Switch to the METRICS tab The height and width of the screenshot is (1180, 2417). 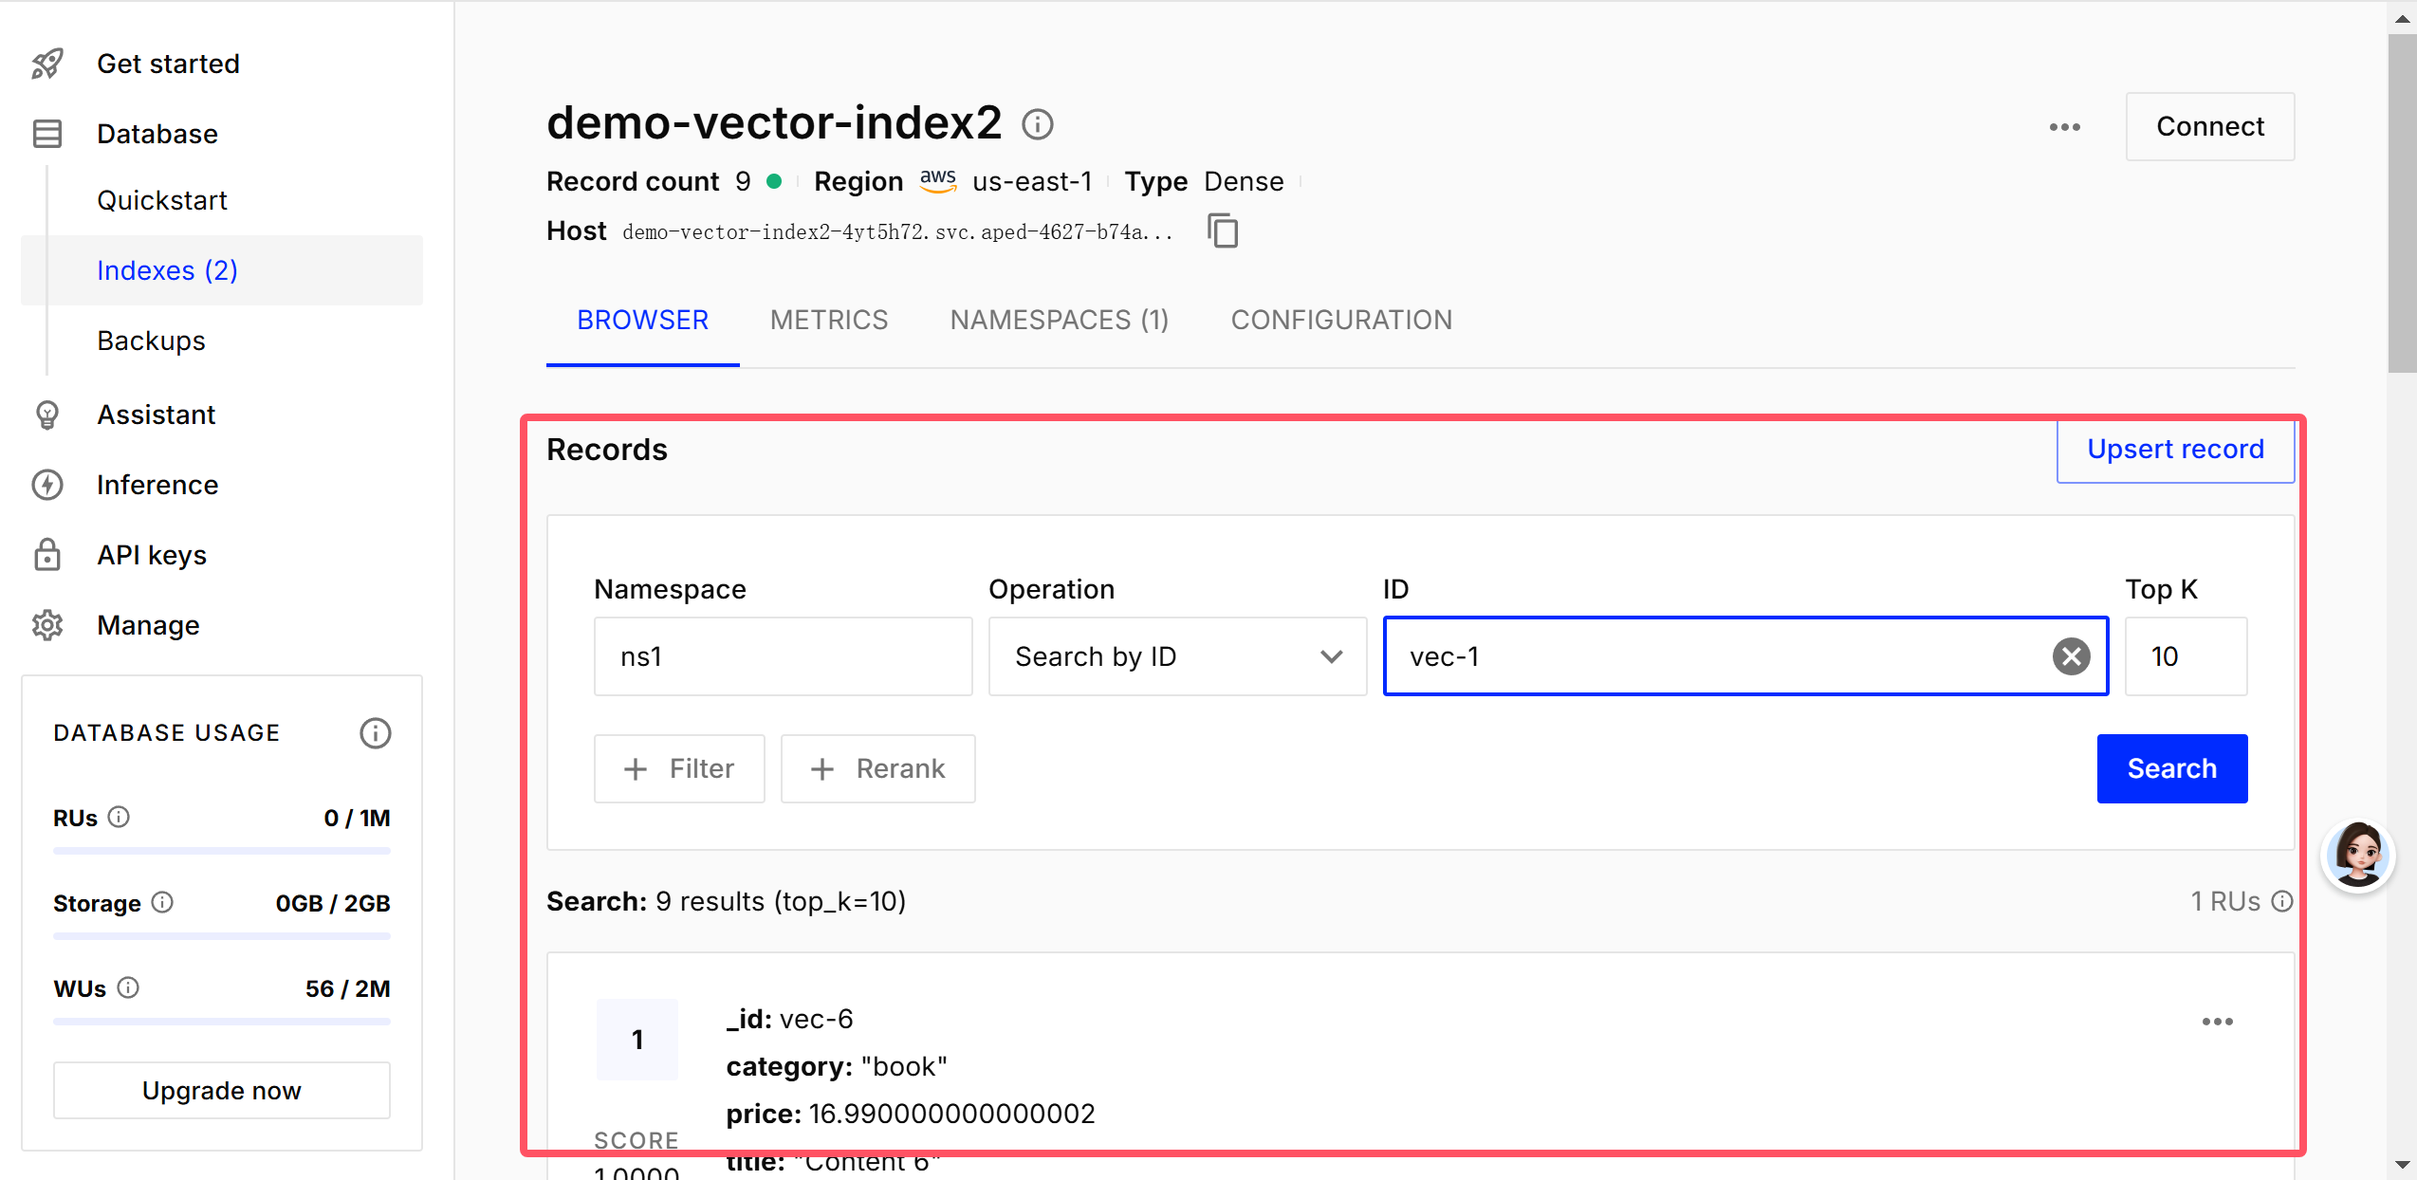[829, 320]
